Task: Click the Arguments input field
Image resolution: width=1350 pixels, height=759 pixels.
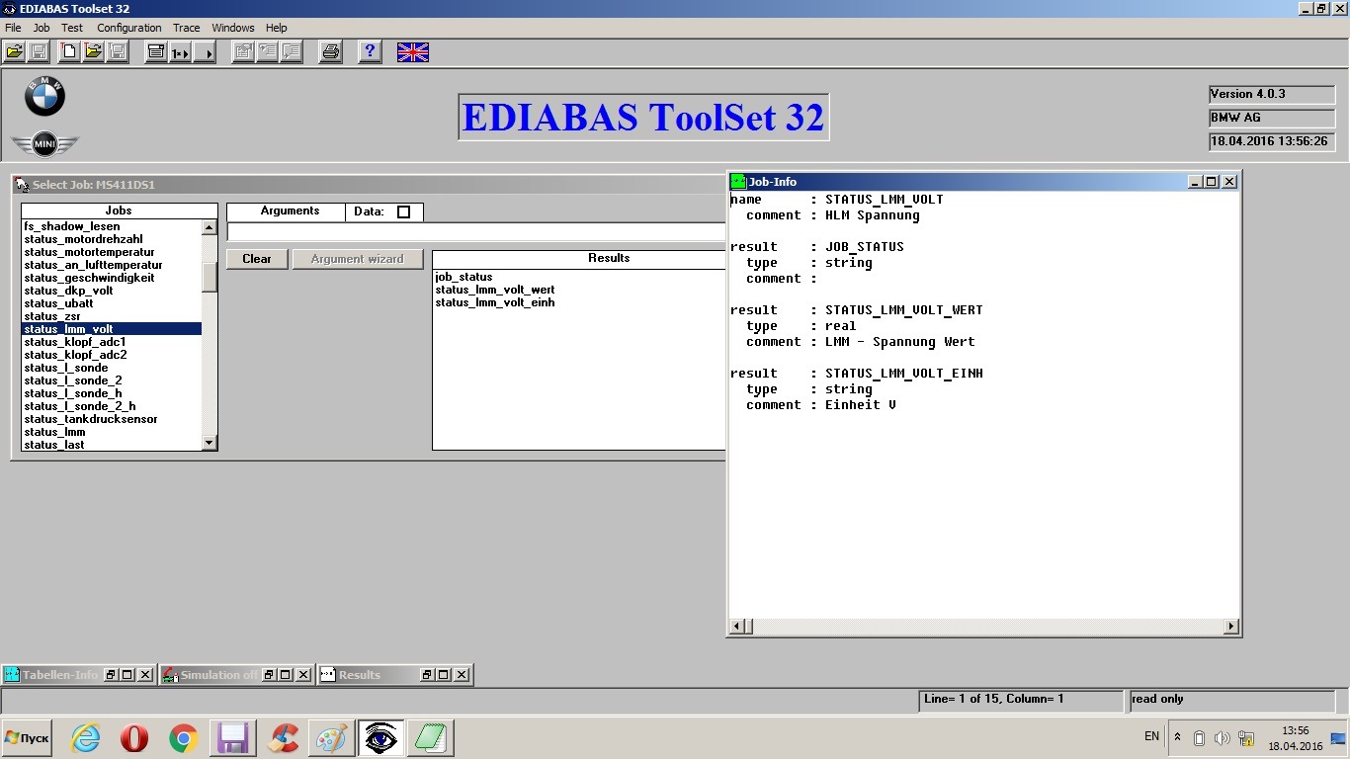Action: pos(475,232)
